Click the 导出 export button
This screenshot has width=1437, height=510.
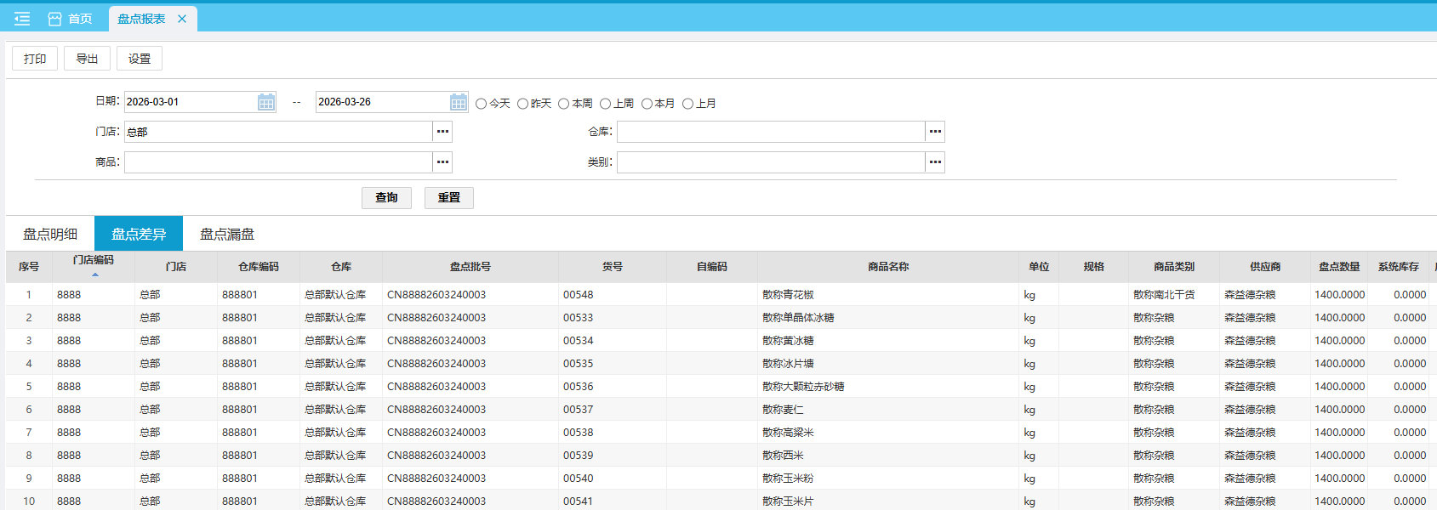click(87, 59)
